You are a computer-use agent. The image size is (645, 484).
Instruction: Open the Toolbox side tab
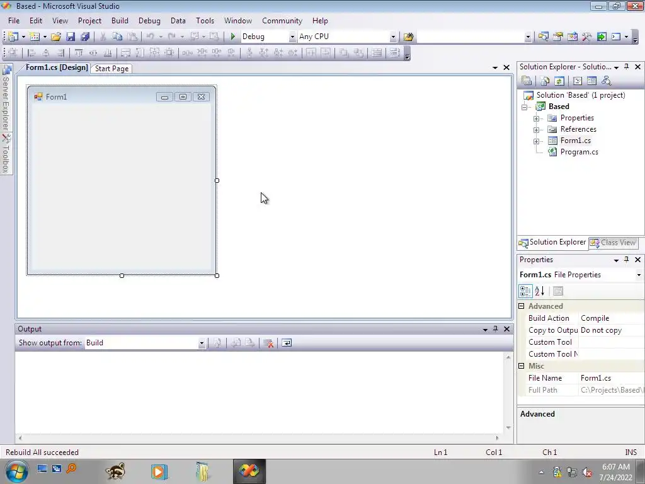6,154
